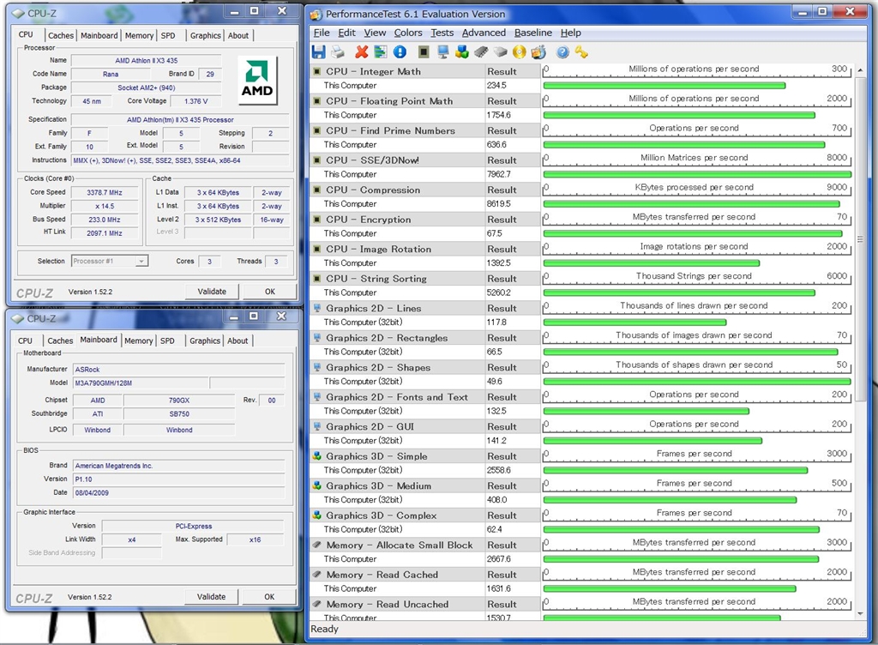The width and height of the screenshot is (878, 645).
Task: Switch to Caches tab in top CPU-Z window
Action: point(60,35)
